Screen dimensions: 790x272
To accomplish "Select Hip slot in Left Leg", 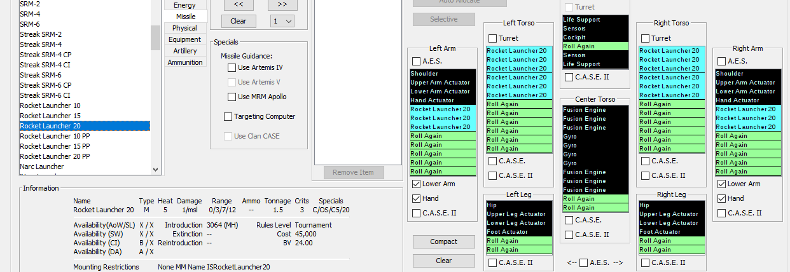I will (x=519, y=205).
